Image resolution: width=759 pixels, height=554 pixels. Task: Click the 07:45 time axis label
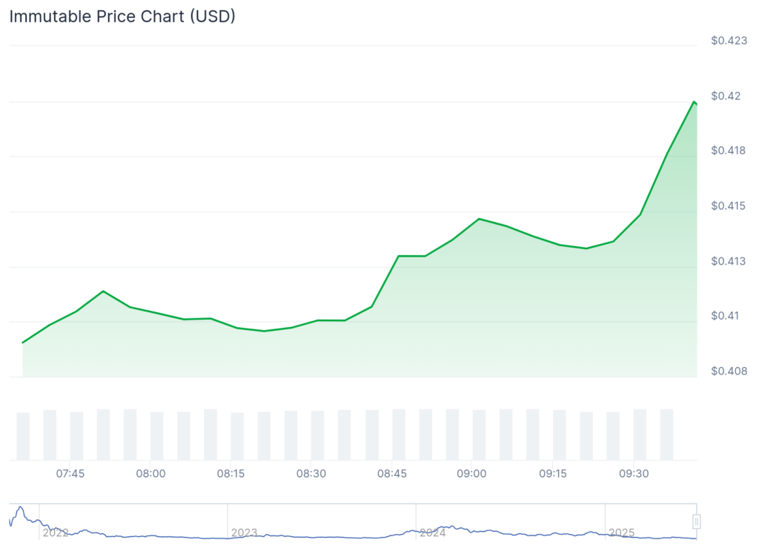70,473
